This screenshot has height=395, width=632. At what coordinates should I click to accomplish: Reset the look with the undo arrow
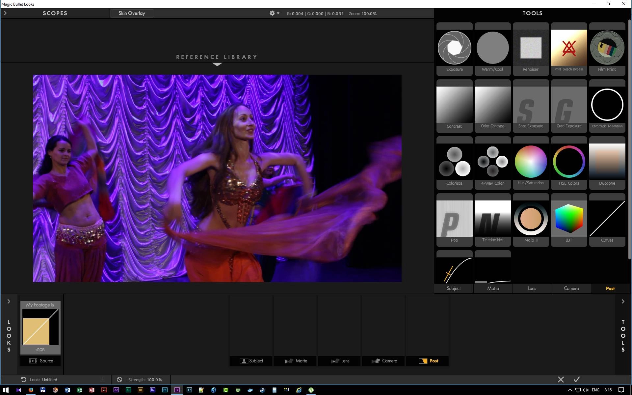point(23,380)
